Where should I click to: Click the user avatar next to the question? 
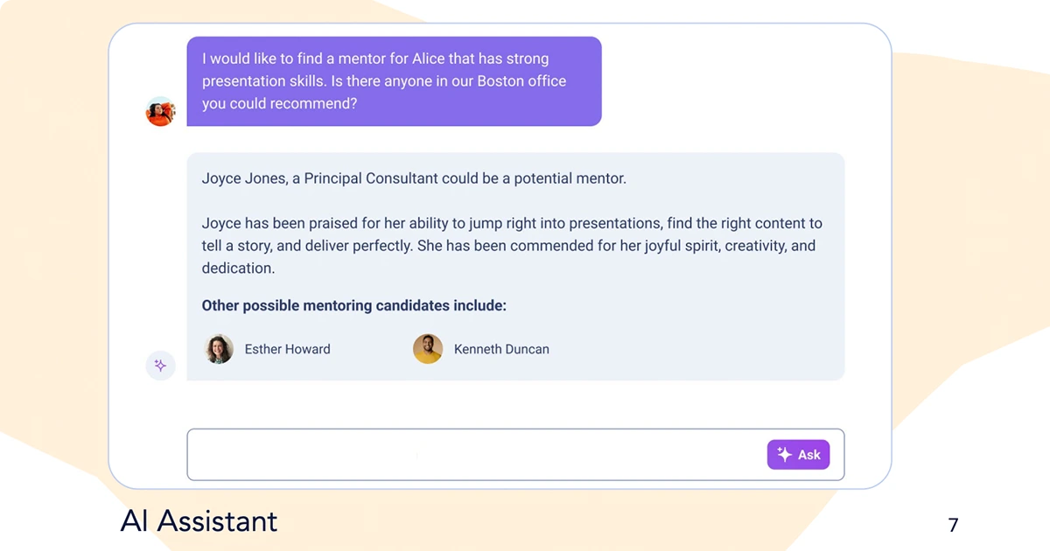pos(160,111)
